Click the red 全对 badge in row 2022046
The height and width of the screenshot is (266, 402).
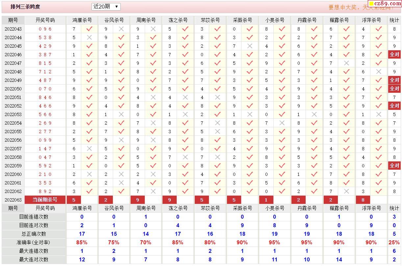(x=394, y=55)
